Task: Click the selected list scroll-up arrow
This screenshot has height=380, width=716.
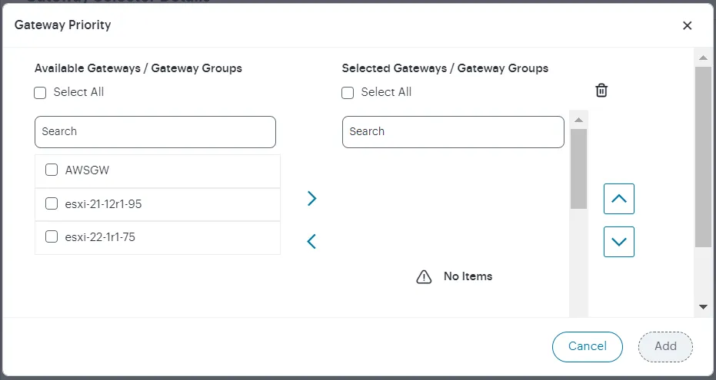Action: point(578,120)
